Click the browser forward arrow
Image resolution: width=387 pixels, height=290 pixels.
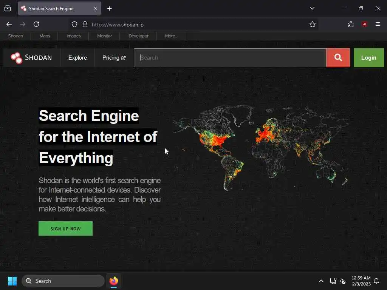(23, 24)
